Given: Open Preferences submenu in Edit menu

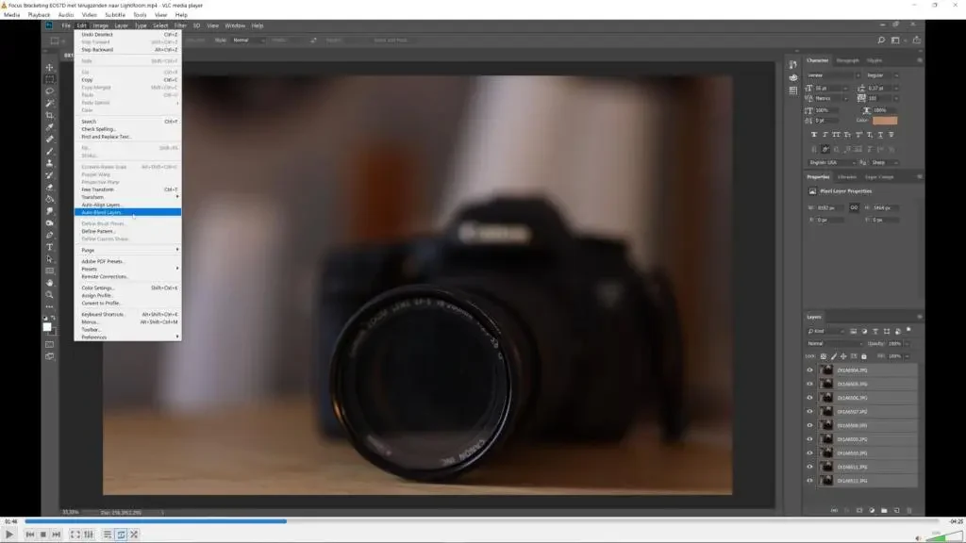Looking at the screenshot, I should 127,337.
